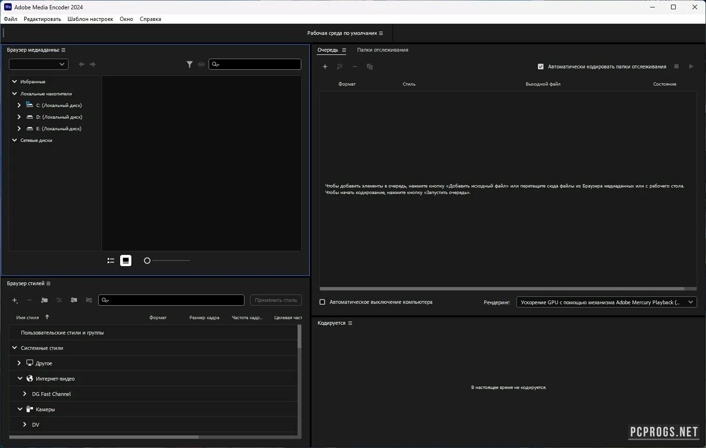Open the default workspace menu icon
Image resolution: width=706 pixels, height=448 pixels.
coord(381,33)
